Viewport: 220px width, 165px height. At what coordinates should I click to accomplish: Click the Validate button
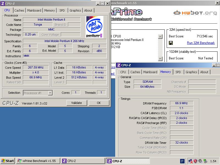(x=77, y=103)
